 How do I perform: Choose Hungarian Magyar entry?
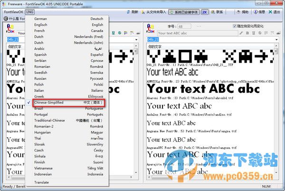click(x=69, y=133)
